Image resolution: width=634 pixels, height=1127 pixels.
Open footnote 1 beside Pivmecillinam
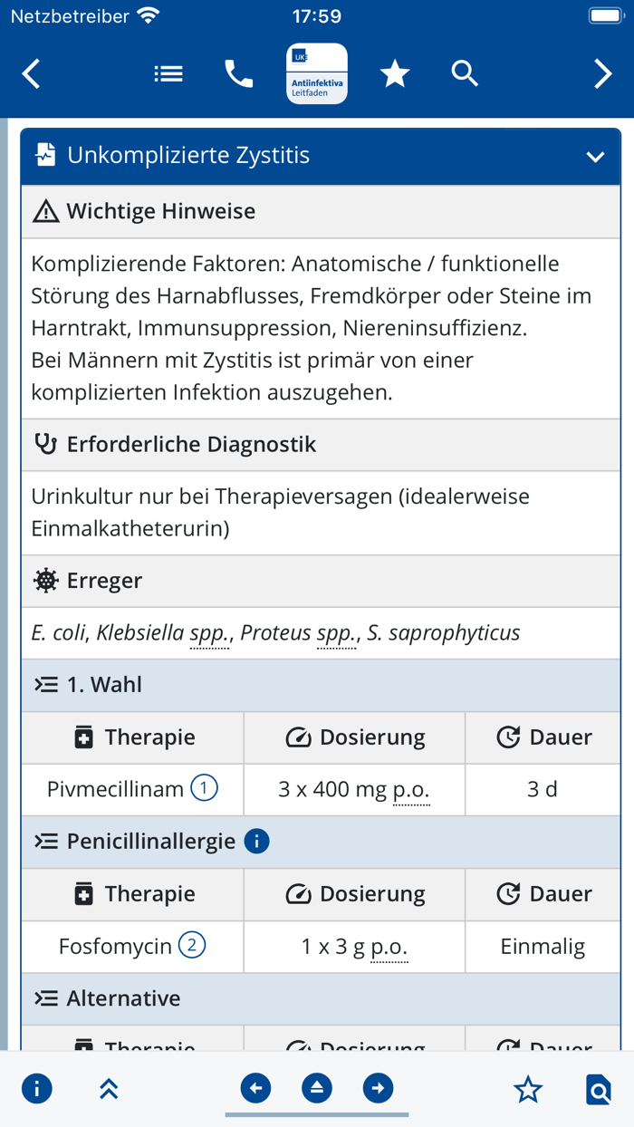tap(203, 788)
